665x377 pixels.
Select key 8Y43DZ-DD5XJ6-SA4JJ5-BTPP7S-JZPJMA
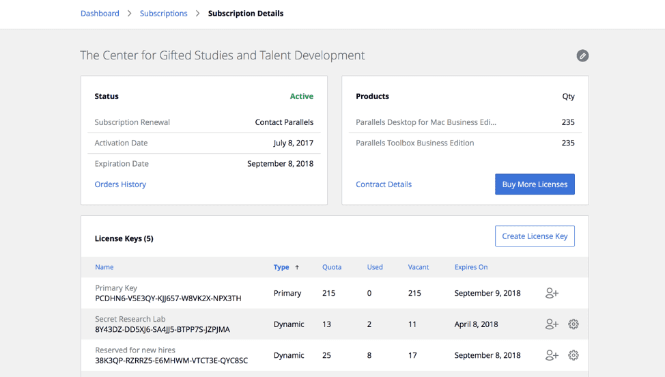point(162,329)
